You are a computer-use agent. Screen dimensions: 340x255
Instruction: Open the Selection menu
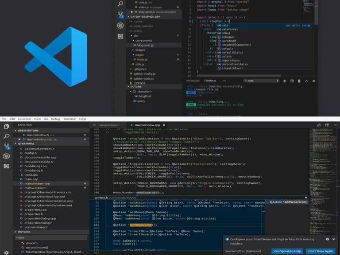(x=24, y=119)
